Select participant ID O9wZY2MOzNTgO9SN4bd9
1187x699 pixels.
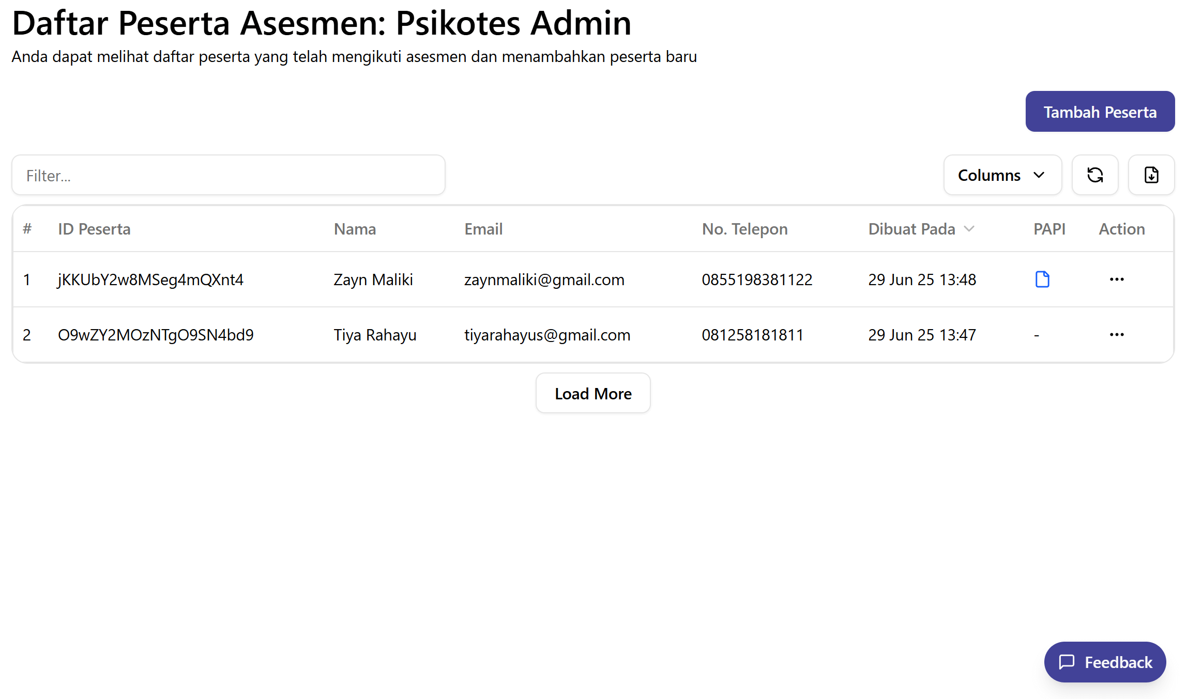click(156, 335)
